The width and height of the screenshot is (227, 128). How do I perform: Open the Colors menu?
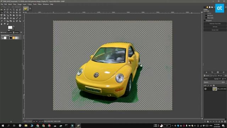30,4
